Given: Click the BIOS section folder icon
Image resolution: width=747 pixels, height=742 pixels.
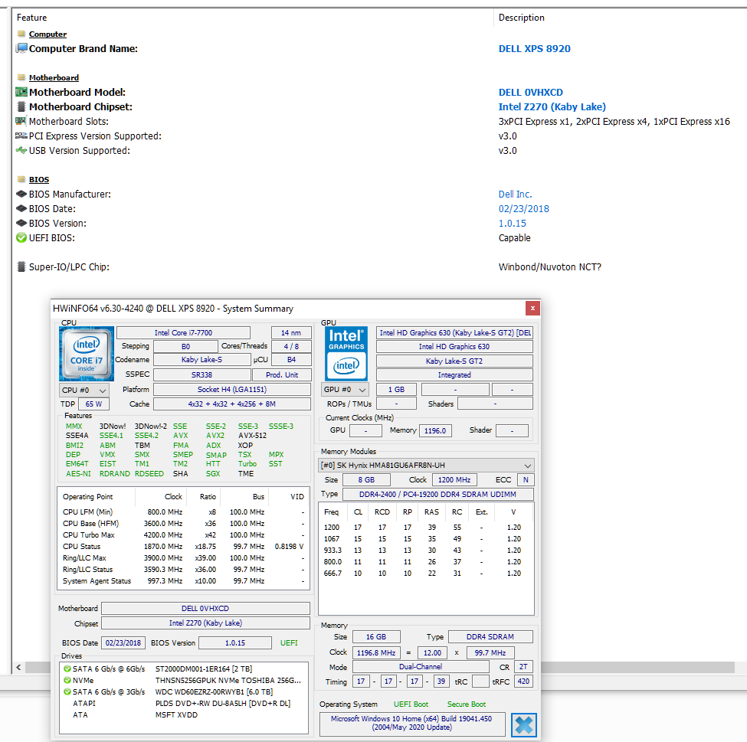Looking at the screenshot, I should tap(21, 179).
